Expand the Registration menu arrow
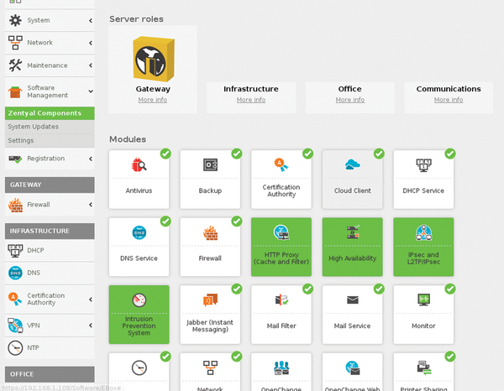 click(91, 159)
